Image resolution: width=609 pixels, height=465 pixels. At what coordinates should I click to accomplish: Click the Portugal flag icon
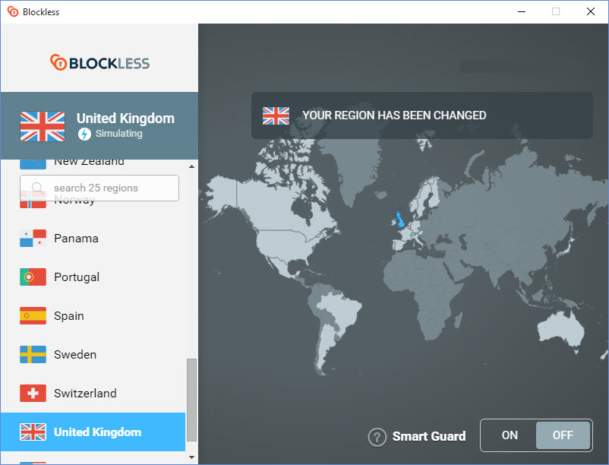tap(33, 277)
